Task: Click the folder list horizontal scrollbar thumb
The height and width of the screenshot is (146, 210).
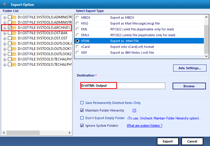Action: click(x=23, y=133)
